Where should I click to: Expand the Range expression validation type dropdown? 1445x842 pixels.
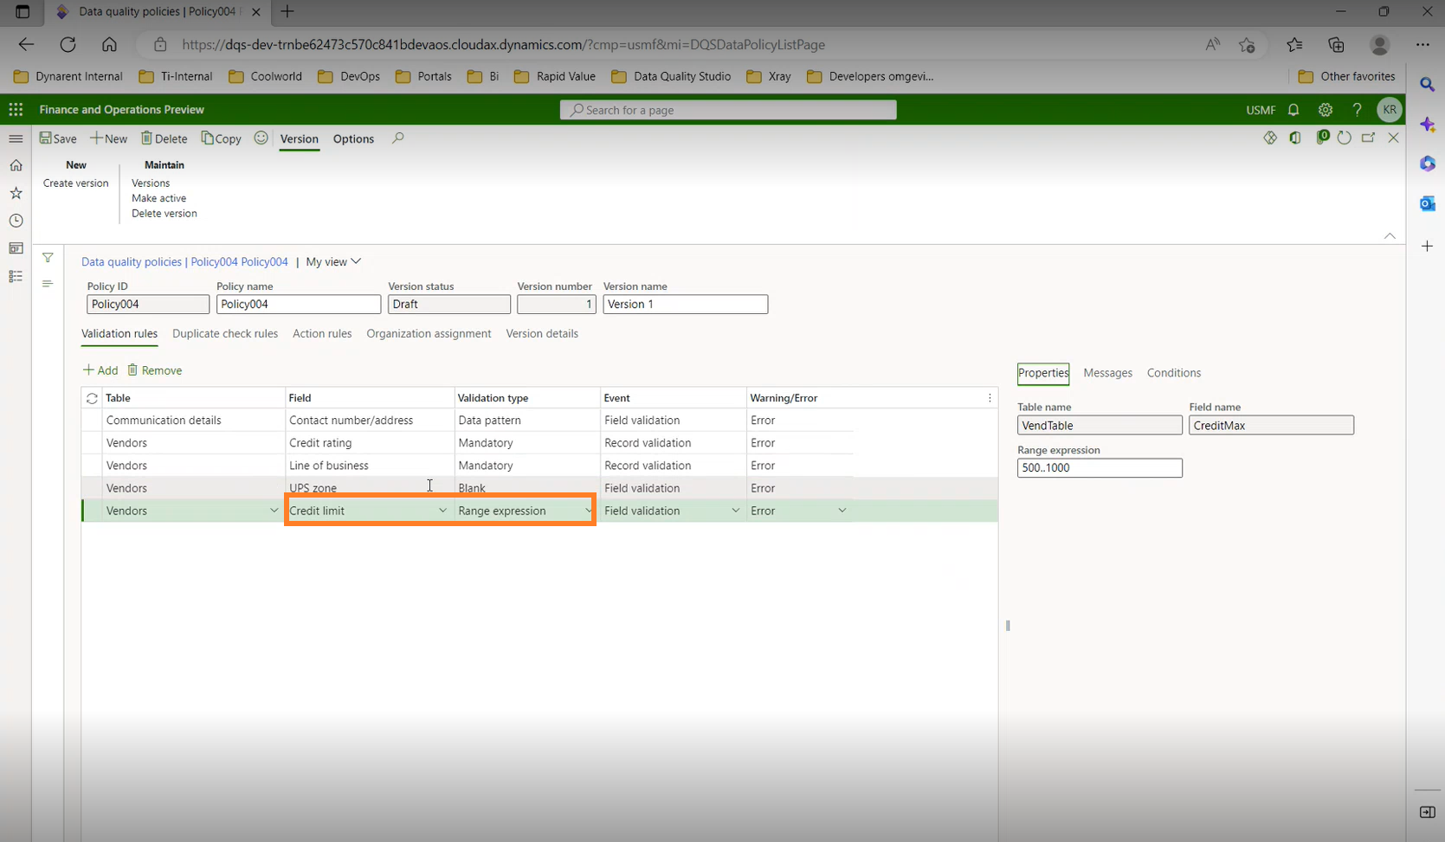588,511
